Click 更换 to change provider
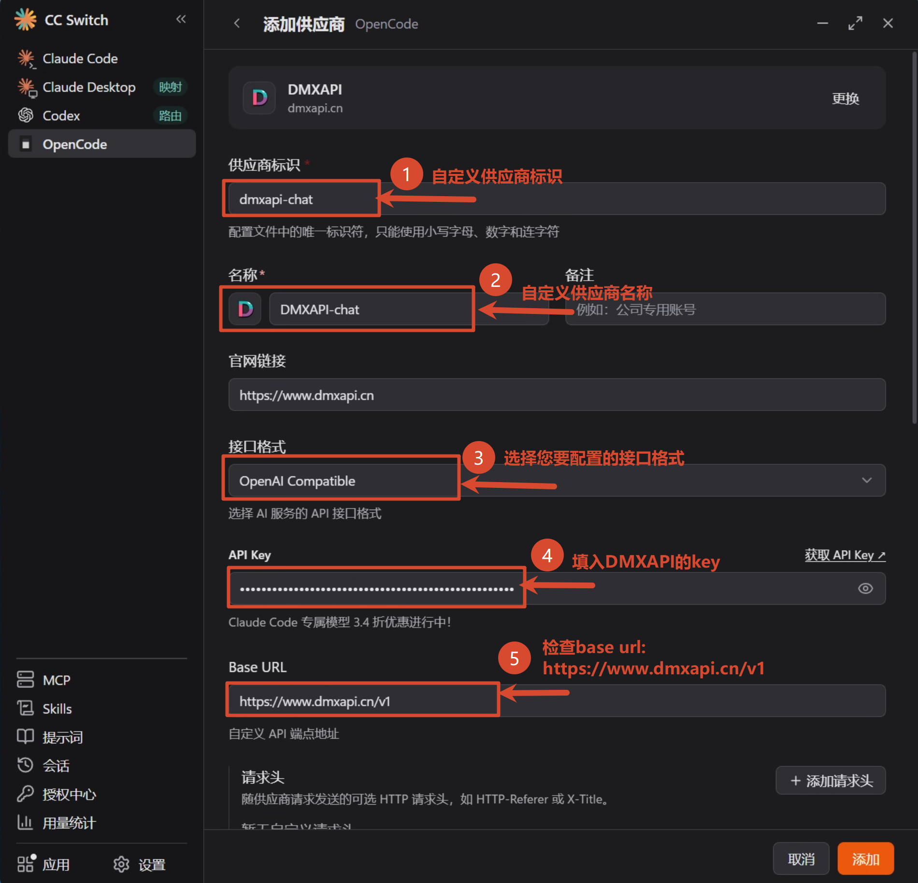 pyautogui.click(x=846, y=99)
